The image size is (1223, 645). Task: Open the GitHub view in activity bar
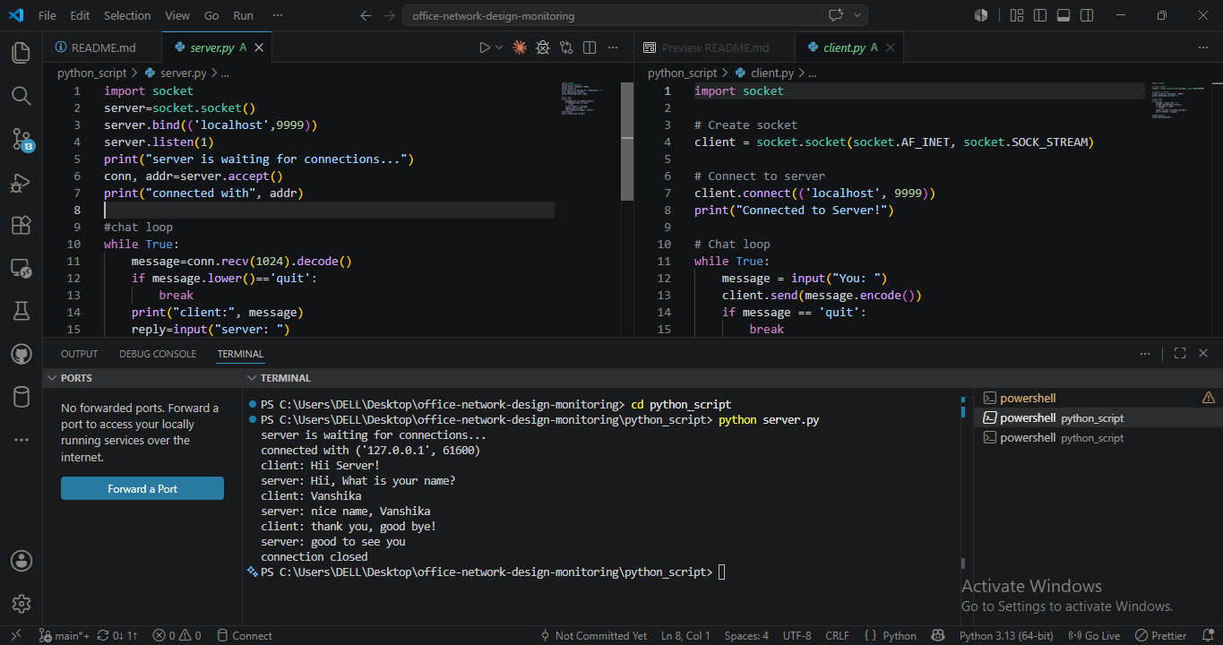22,354
